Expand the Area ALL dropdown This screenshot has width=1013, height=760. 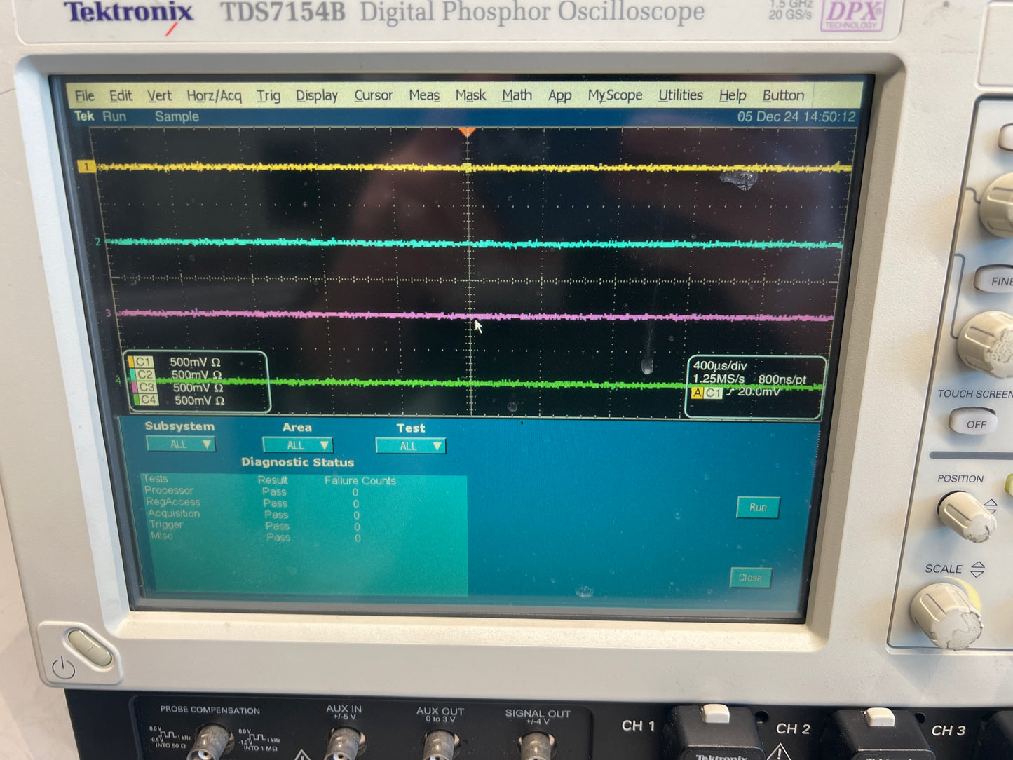[297, 445]
